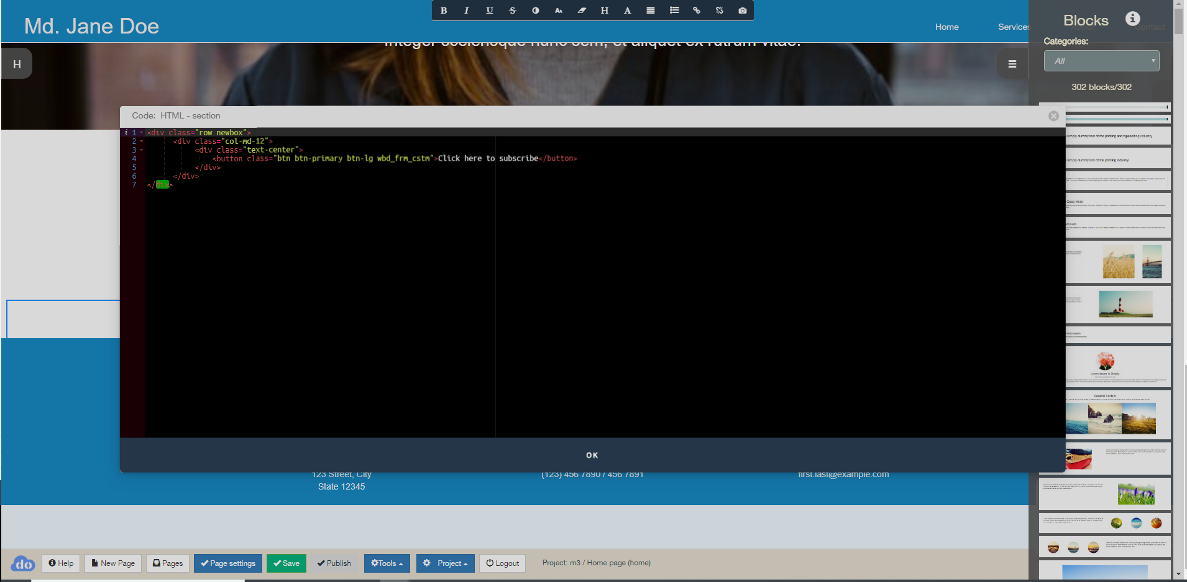Click the 'Code: HTML - section' dialog title
Screen dimensions: 1187x582
(x=176, y=116)
